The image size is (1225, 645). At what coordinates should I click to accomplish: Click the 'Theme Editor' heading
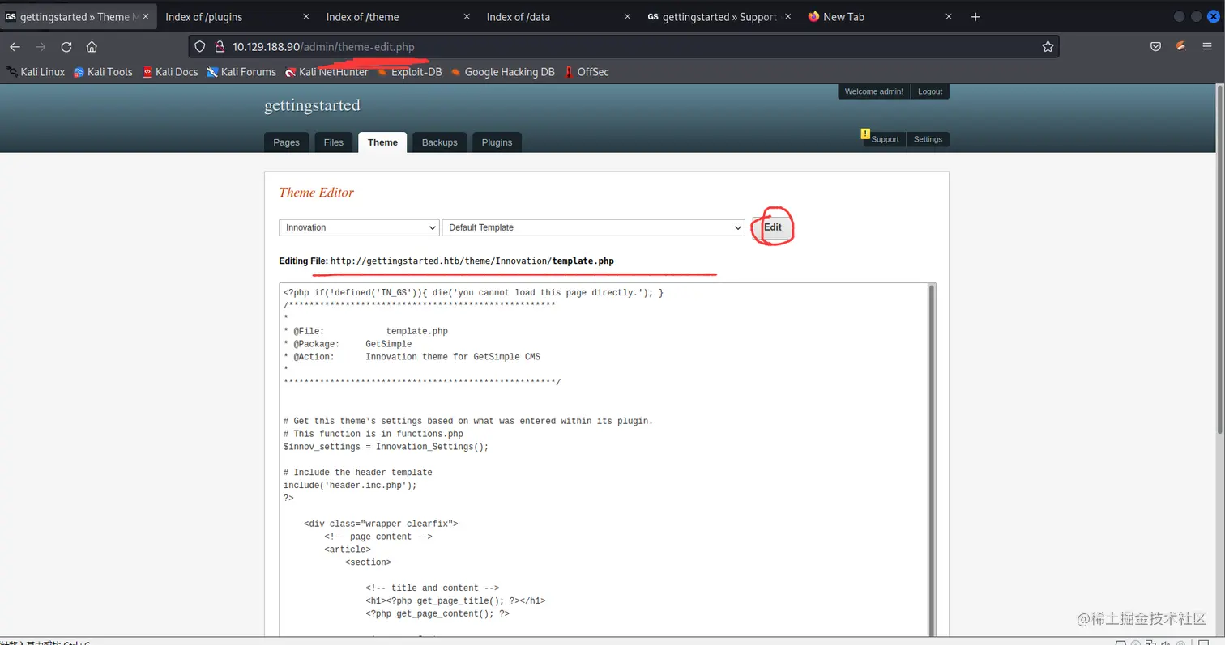click(x=316, y=193)
